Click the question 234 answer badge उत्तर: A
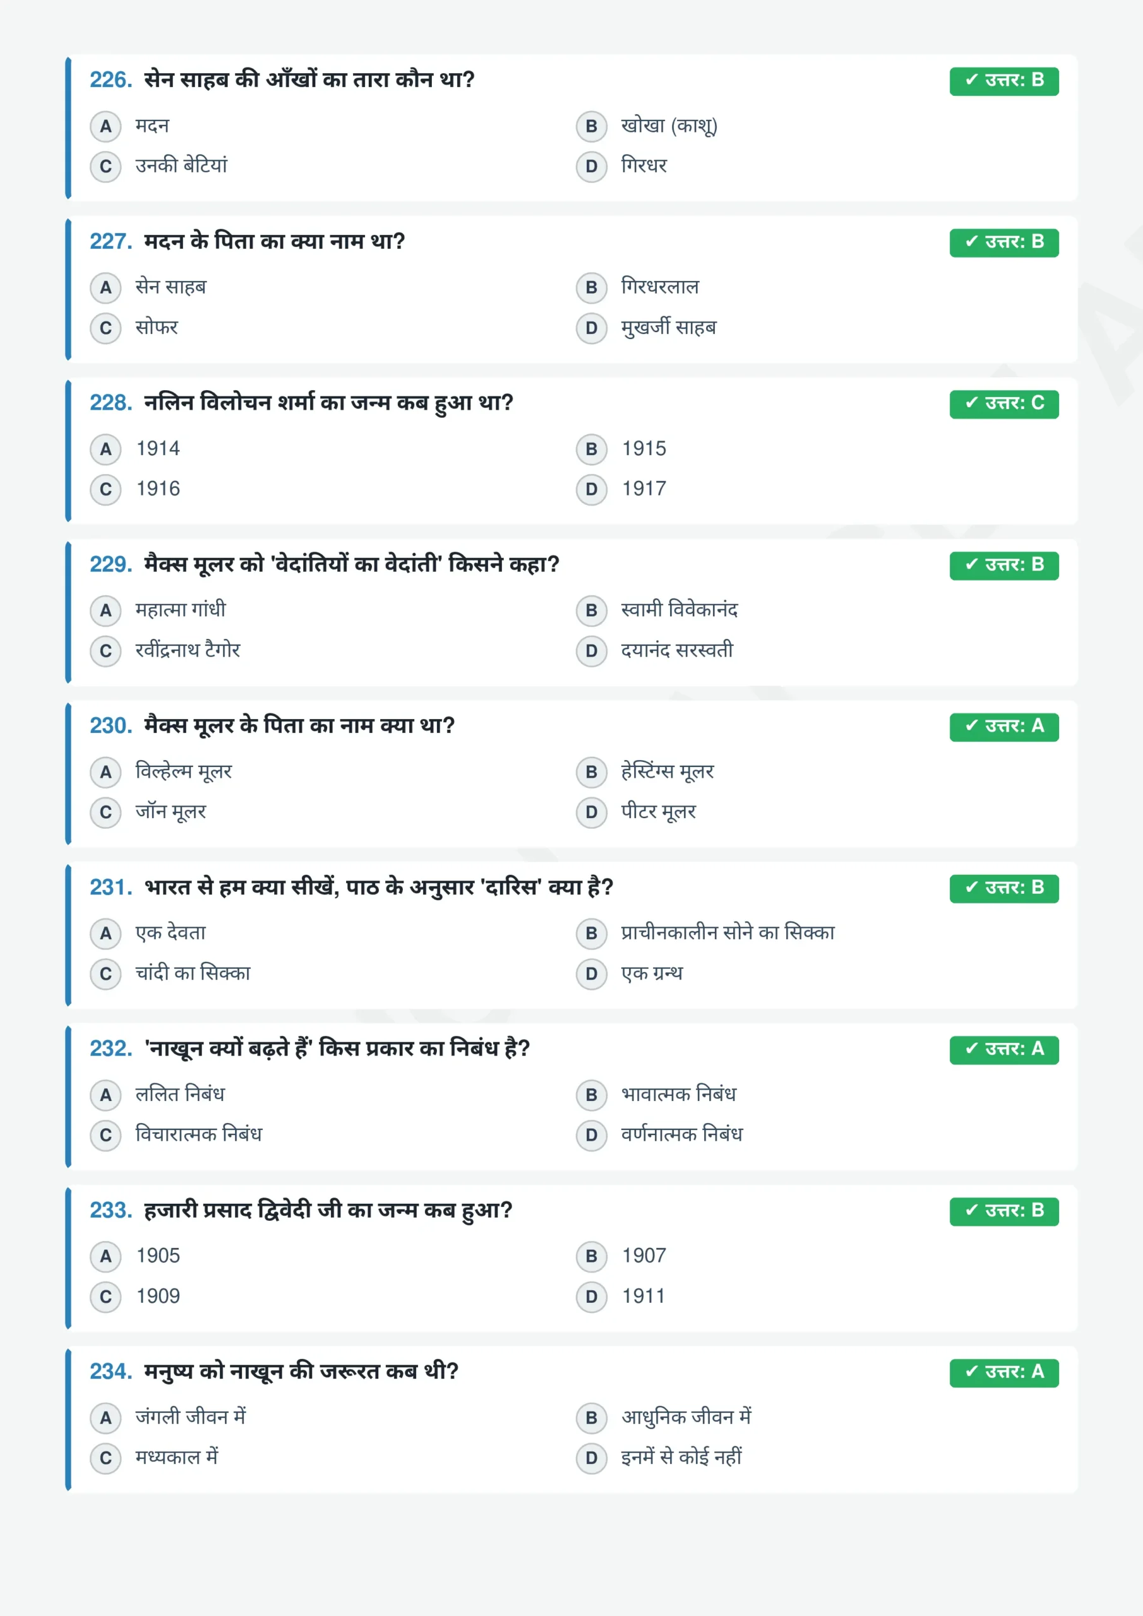 (1003, 1372)
